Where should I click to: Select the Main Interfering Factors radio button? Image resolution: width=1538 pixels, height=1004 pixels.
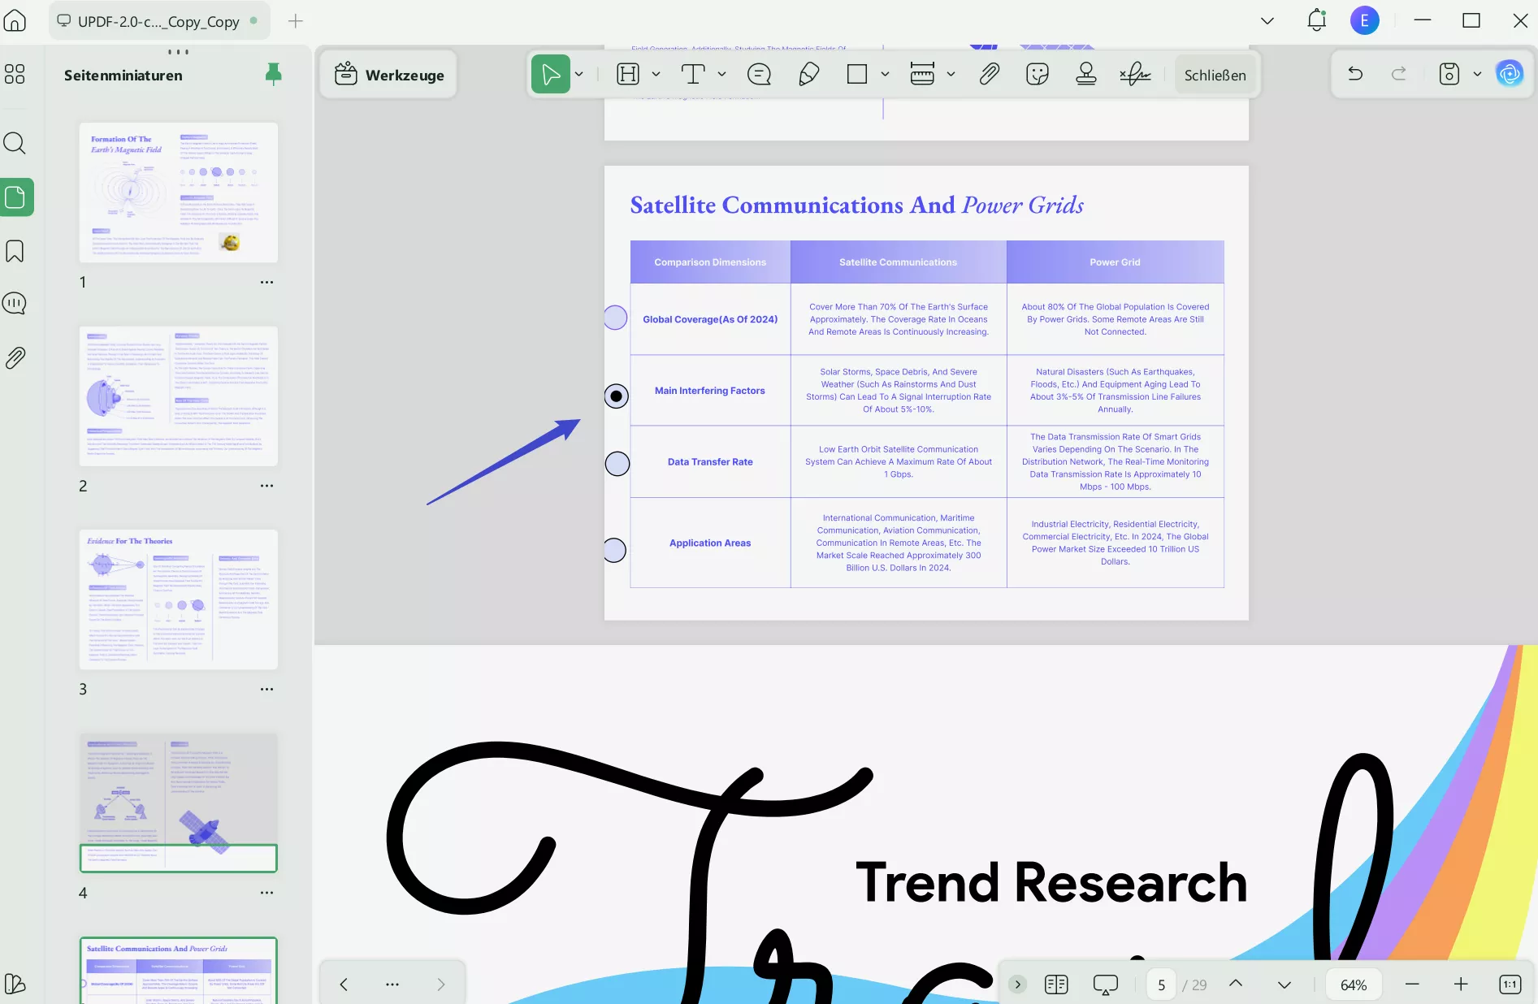(617, 396)
